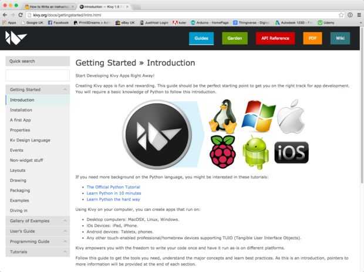Open the Arduino HomePage bookmark
Viewport: 364px width, 272px height.
[x=210, y=23]
